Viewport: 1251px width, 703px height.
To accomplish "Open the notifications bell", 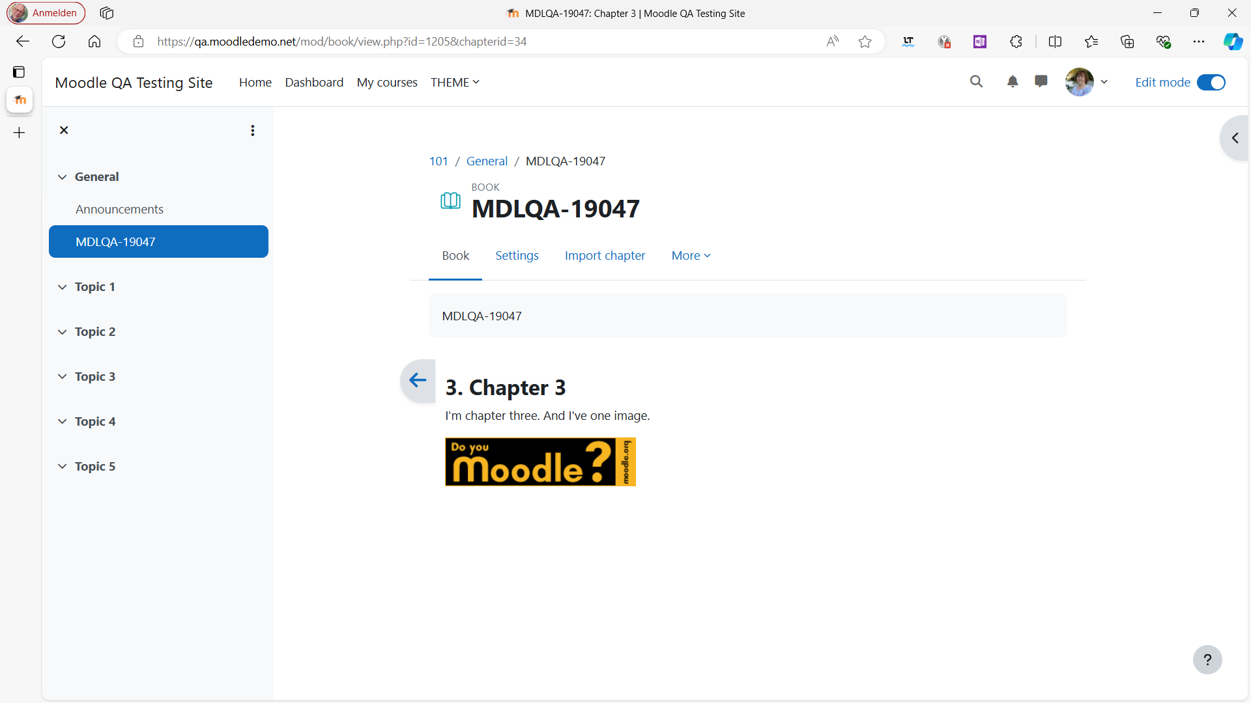I will tap(1013, 82).
